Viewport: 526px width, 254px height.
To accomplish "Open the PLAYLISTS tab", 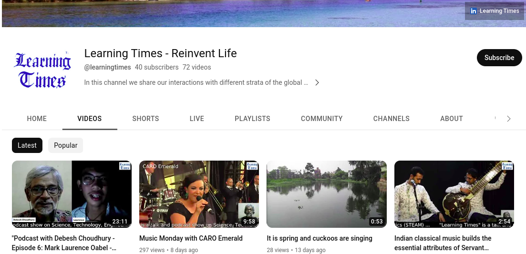I will click(252, 119).
